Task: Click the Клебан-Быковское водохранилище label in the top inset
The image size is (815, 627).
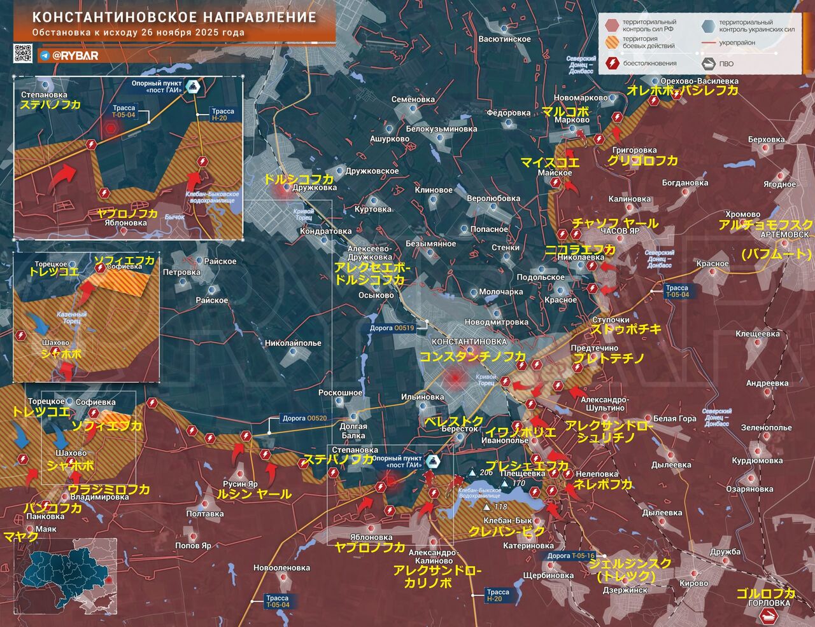Action: tap(212, 197)
